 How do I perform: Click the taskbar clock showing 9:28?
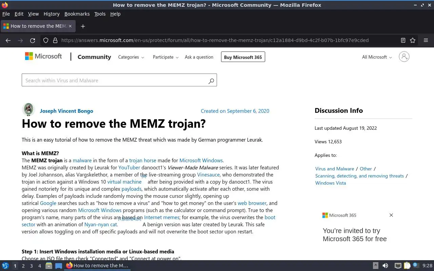point(427,266)
